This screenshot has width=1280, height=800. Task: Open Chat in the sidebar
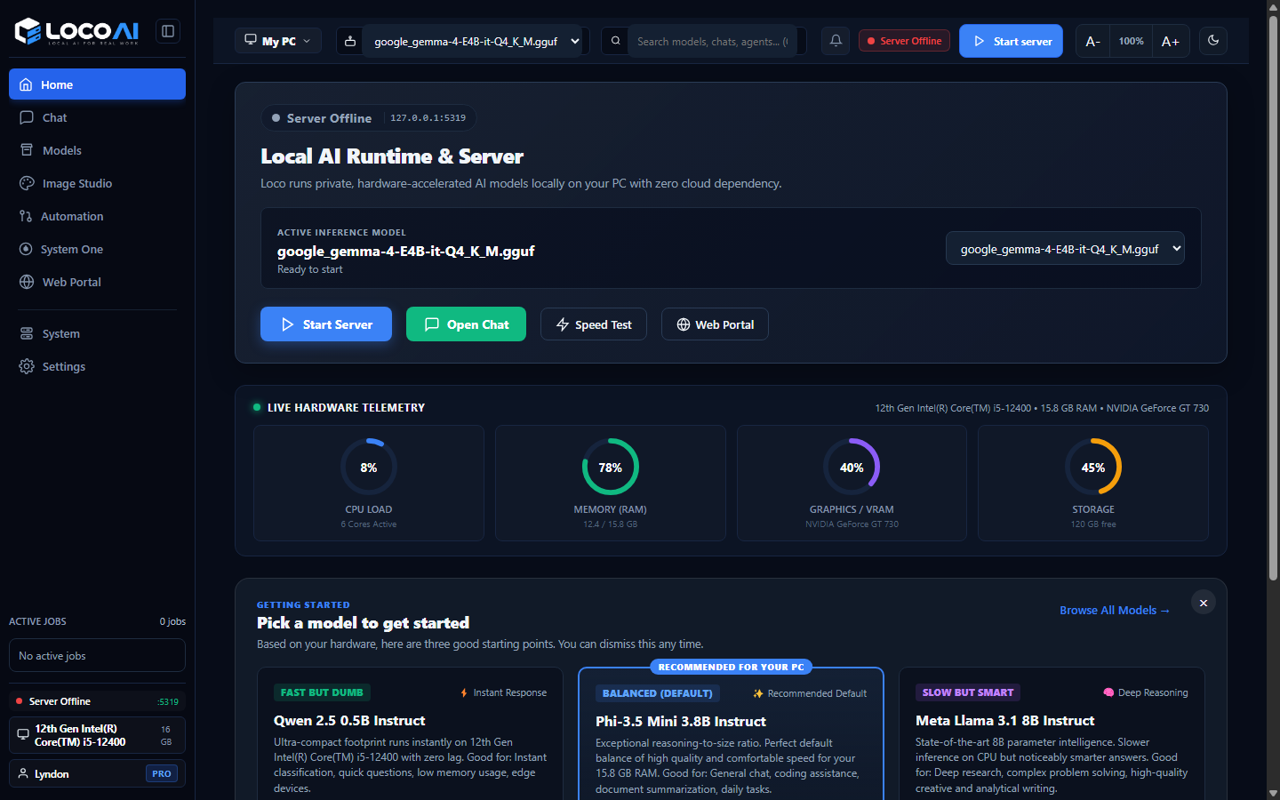(x=97, y=117)
